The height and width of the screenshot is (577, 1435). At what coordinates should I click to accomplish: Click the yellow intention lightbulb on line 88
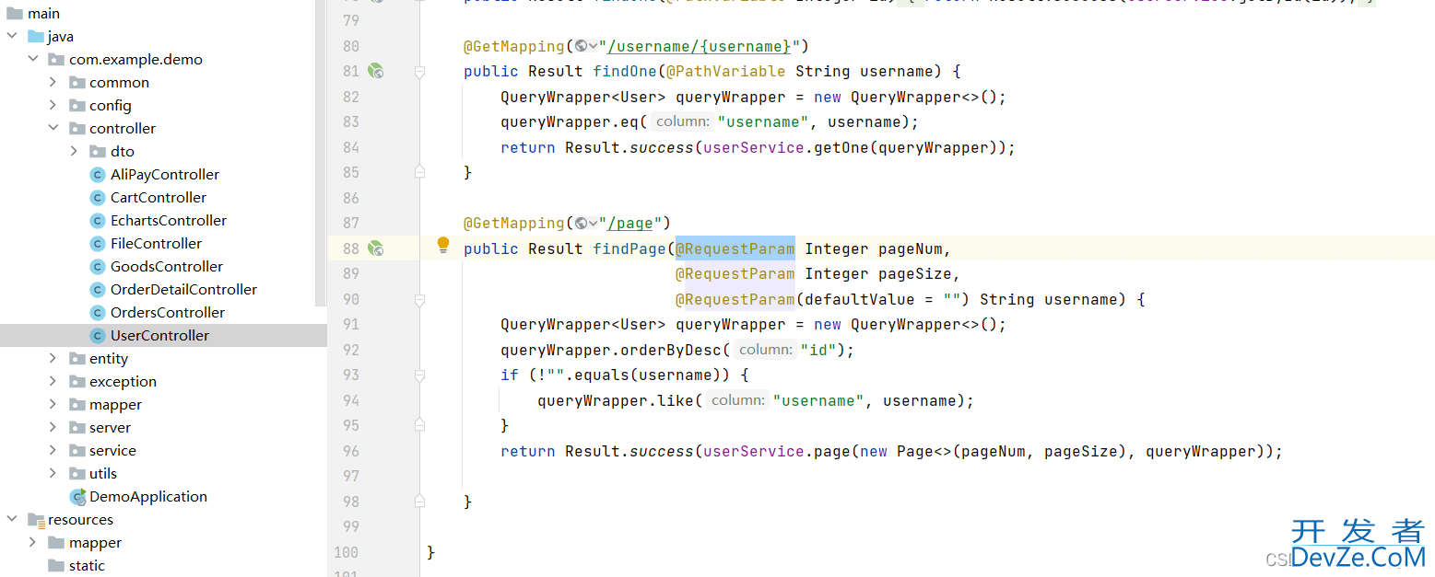point(443,245)
